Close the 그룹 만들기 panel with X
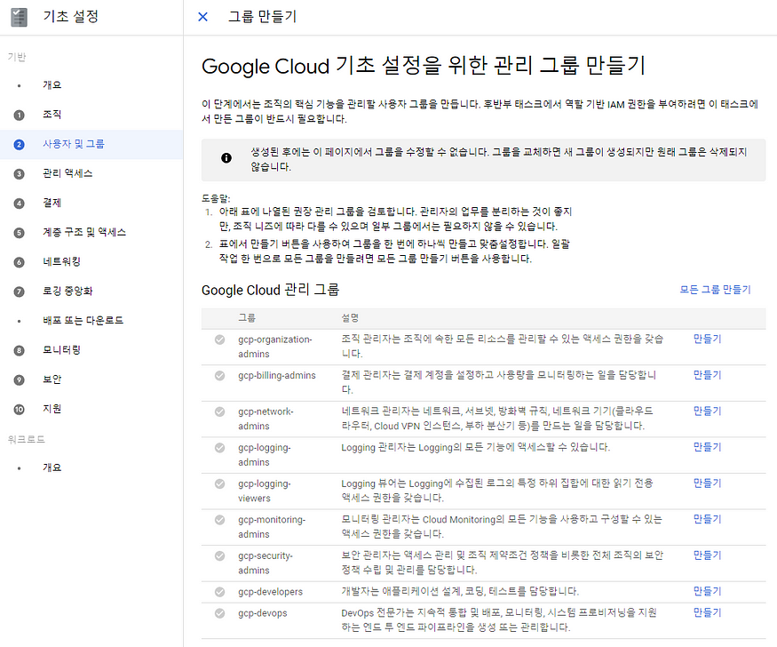Viewport: 777px width, 647px height. [202, 17]
